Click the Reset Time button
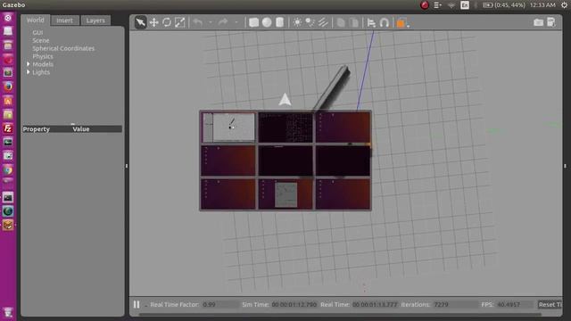 point(550,304)
